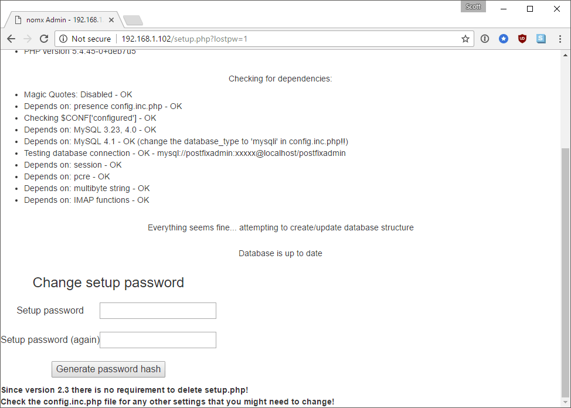Click the Setup password (again) text field
571x408 pixels.
[x=157, y=339]
